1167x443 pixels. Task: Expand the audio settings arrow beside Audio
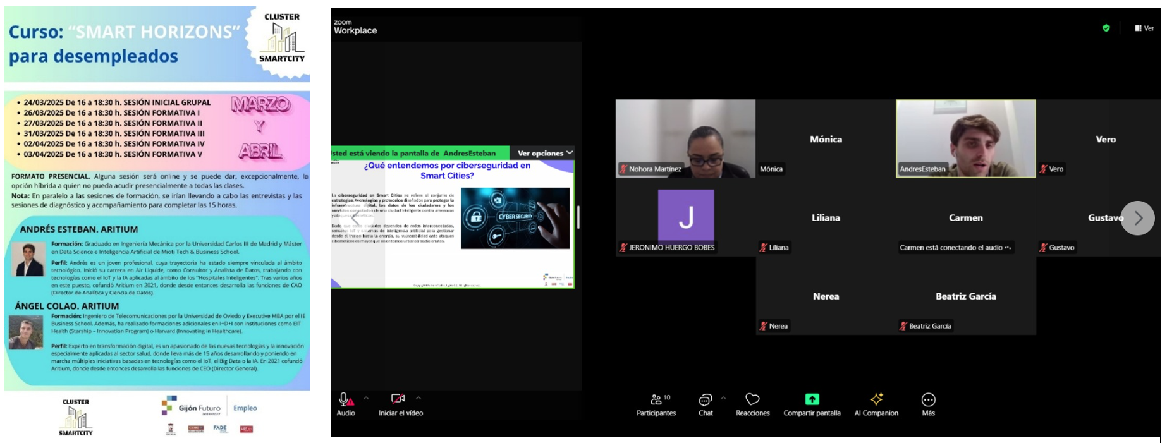(x=366, y=398)
